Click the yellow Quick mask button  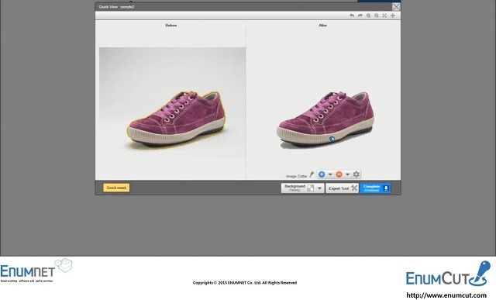tap(116, 188)
